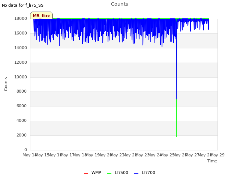Click the 14000 y-axis label
Viewport: 240px width, 180px height.
click(x=21, y=48)
